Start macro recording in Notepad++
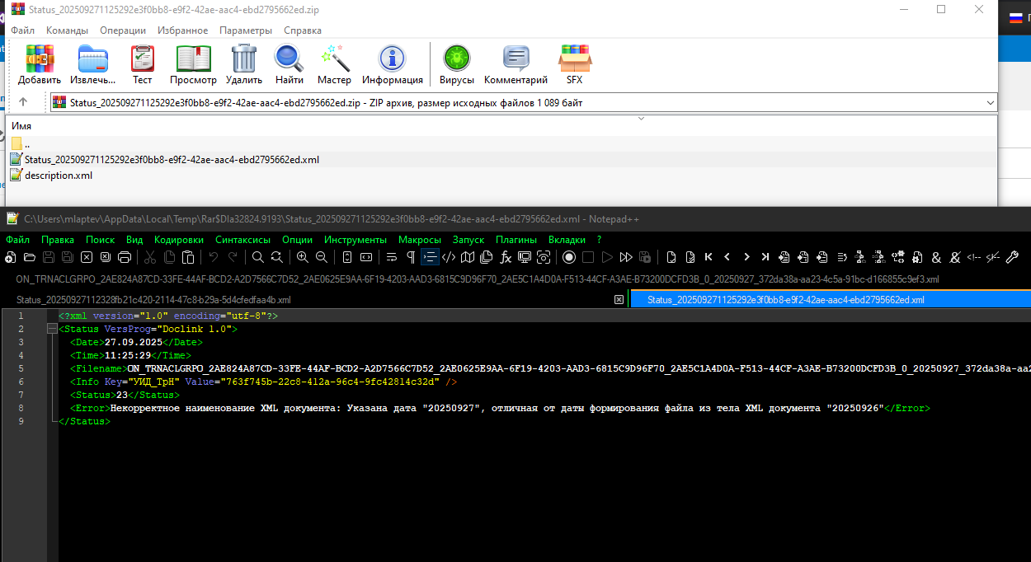Screen dimensions: 1031x562 [569, 257]
